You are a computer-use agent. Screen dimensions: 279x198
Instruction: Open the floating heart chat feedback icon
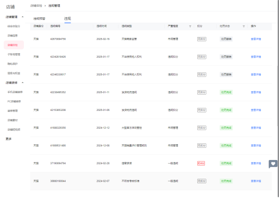[x=273, y=164]
